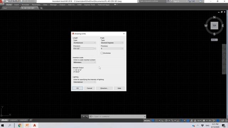228x128 pixels.
Task: Toggle Object Snap Tracking in status bar
Action: point(178,121)
